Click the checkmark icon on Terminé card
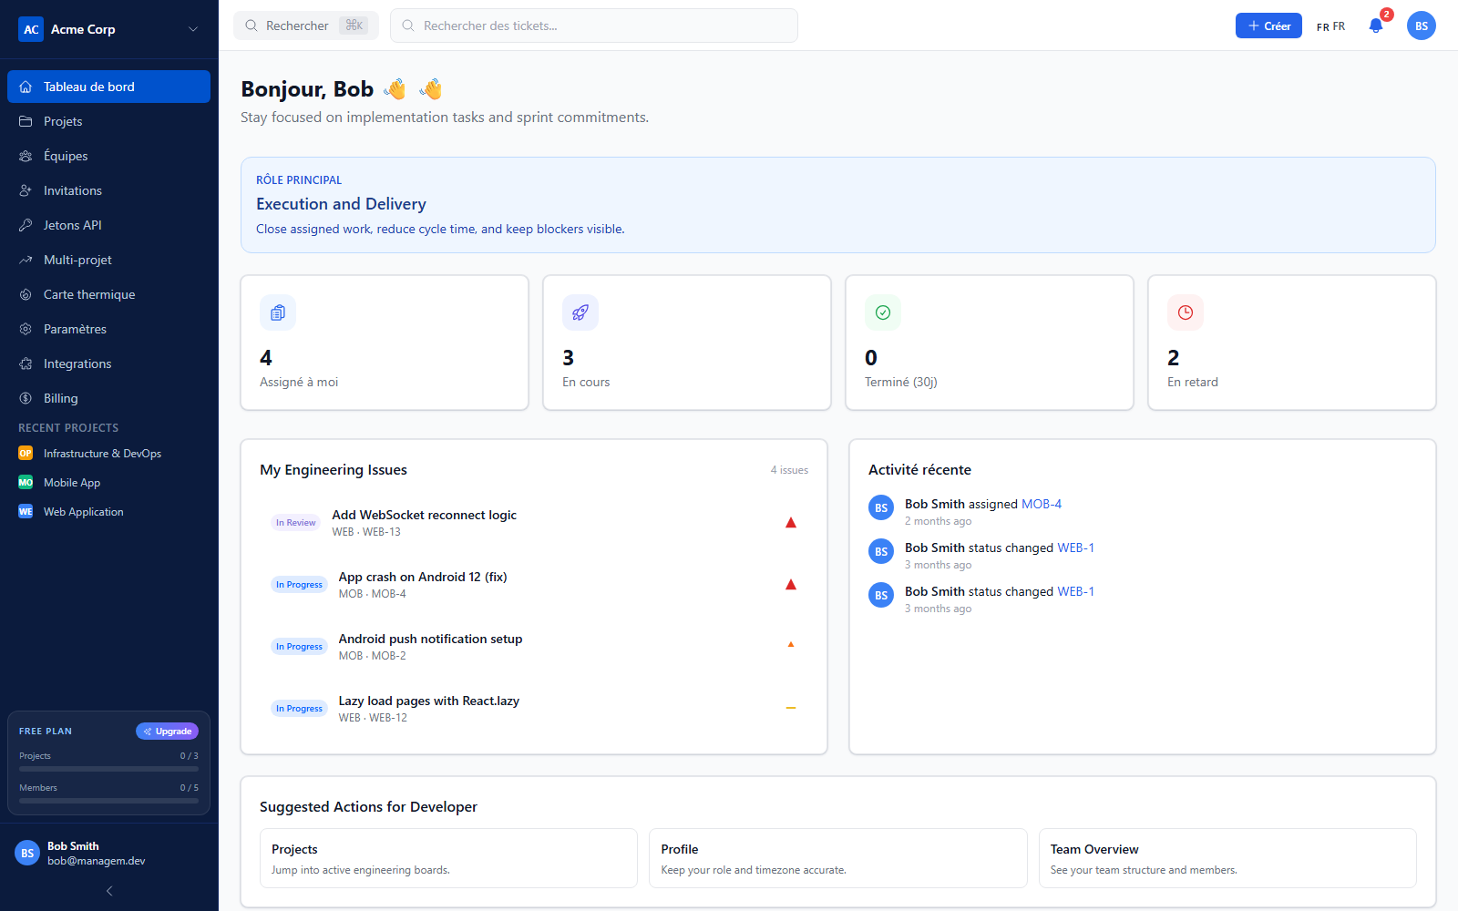Image resolution: width=1458 pixels, height=911 pixels. pos(883,312)
